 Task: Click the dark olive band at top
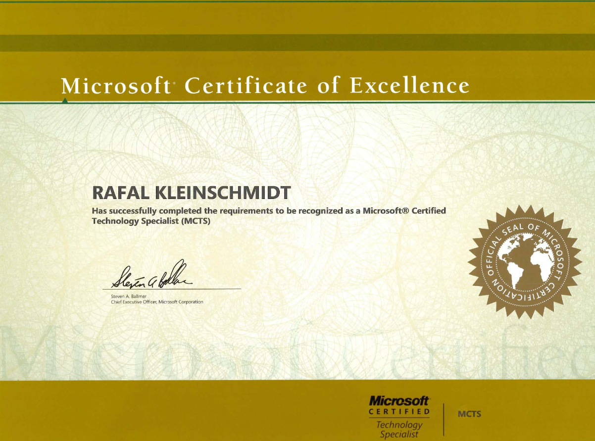click(x=297, y=43)
